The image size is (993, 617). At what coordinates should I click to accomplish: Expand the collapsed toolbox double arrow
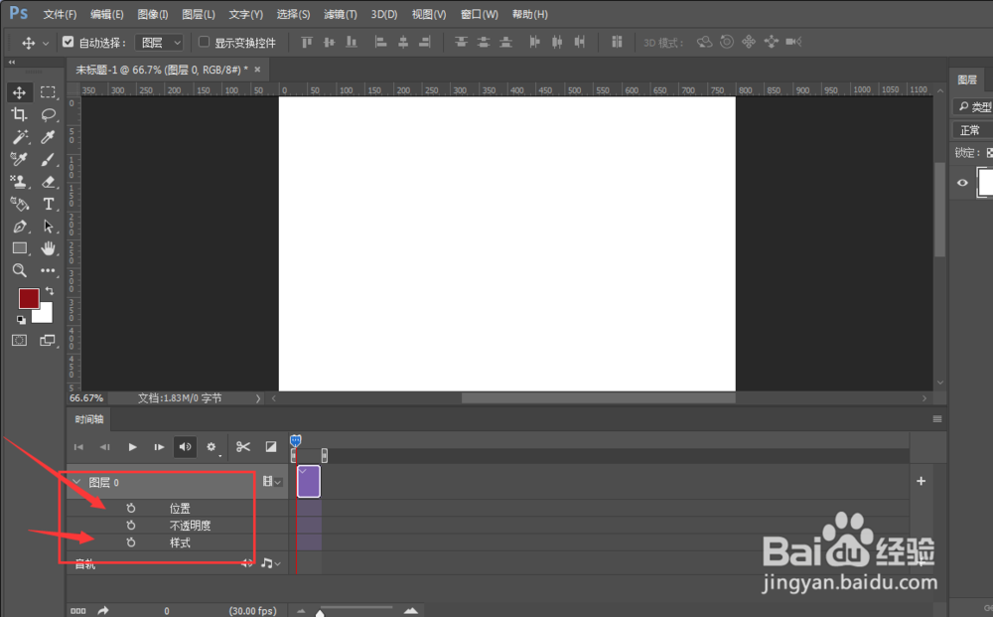click(11, 62)
